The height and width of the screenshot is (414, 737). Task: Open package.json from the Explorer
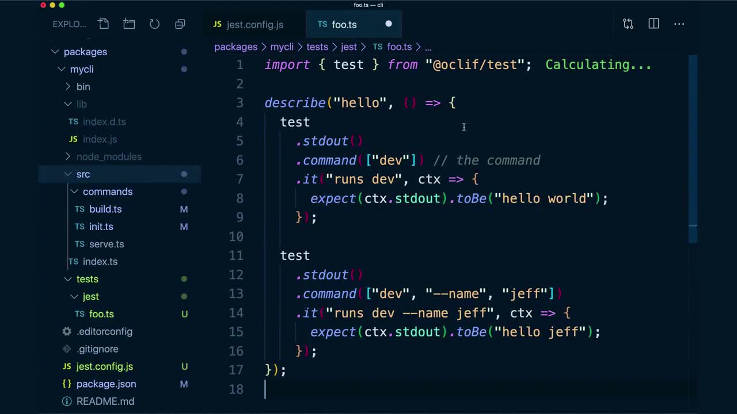click(x=106, y=384)
